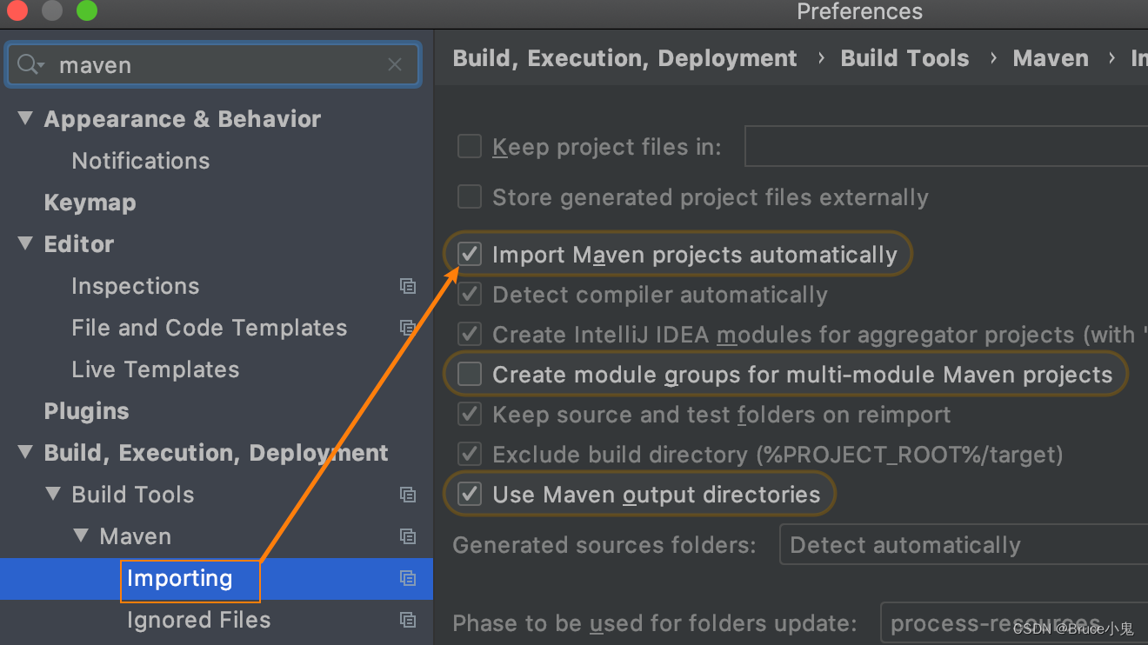Open the Keymap settings page
The width and height of the screenshot is (1148, 645).
click(x=90, y=203)
